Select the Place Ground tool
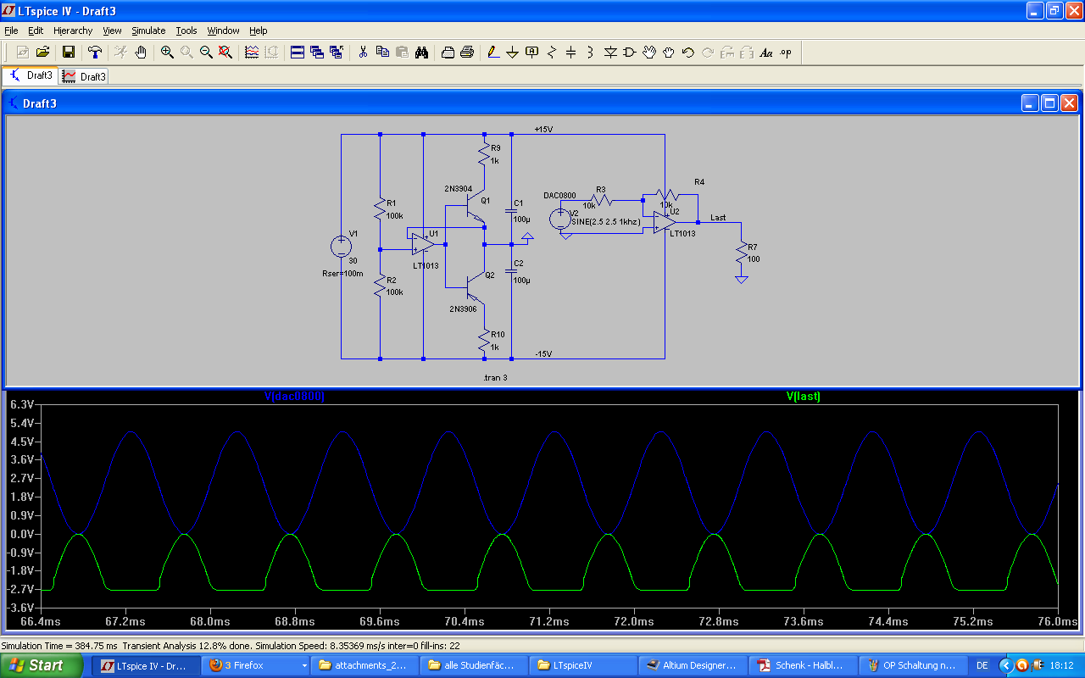This screenshot has height=678, width=1085. click(513, 53)
